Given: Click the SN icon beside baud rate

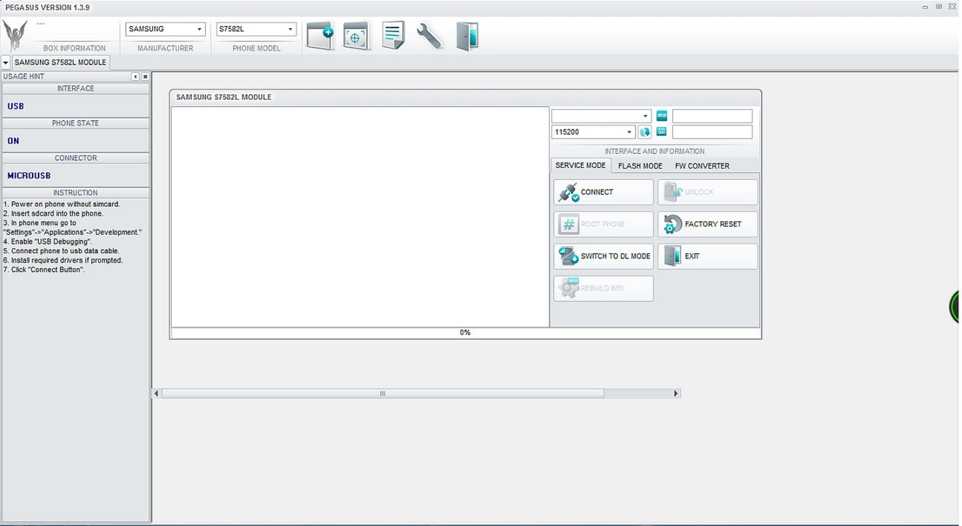Looking at the screenshot, I should coord(661,132).
